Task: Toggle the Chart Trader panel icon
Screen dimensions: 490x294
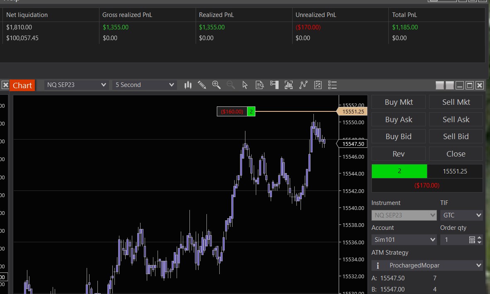Action: [274, 85]
